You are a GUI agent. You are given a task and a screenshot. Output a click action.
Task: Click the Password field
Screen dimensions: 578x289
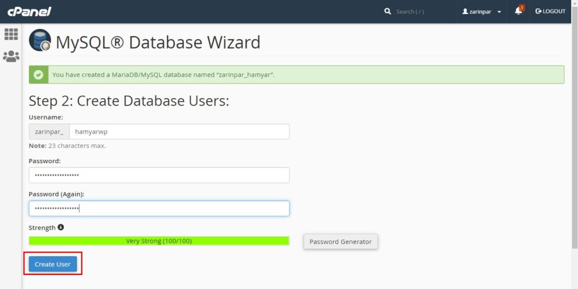point(159,175)
